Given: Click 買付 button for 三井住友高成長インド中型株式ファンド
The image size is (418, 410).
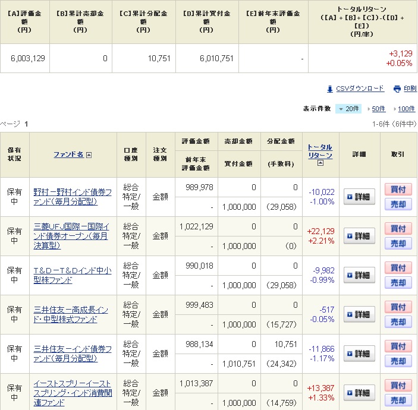Looking at the screenshot, I should coord(398,307).
